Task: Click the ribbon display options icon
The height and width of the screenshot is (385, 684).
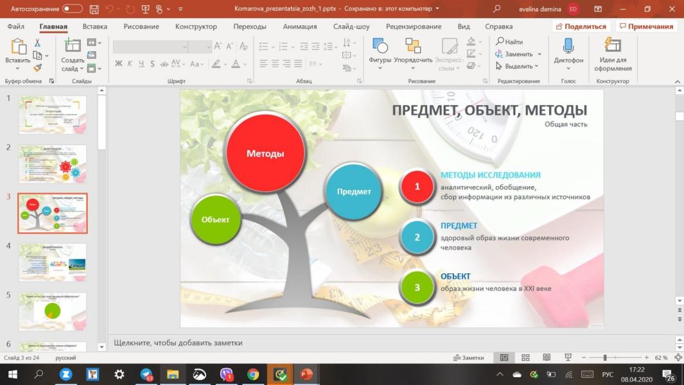Action: [x=598, y=9]
